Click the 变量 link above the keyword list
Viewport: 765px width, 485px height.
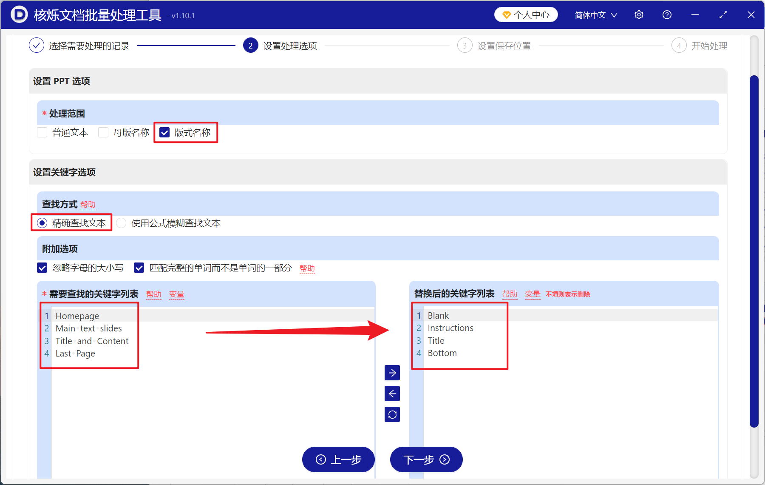[x=176, y=294]
